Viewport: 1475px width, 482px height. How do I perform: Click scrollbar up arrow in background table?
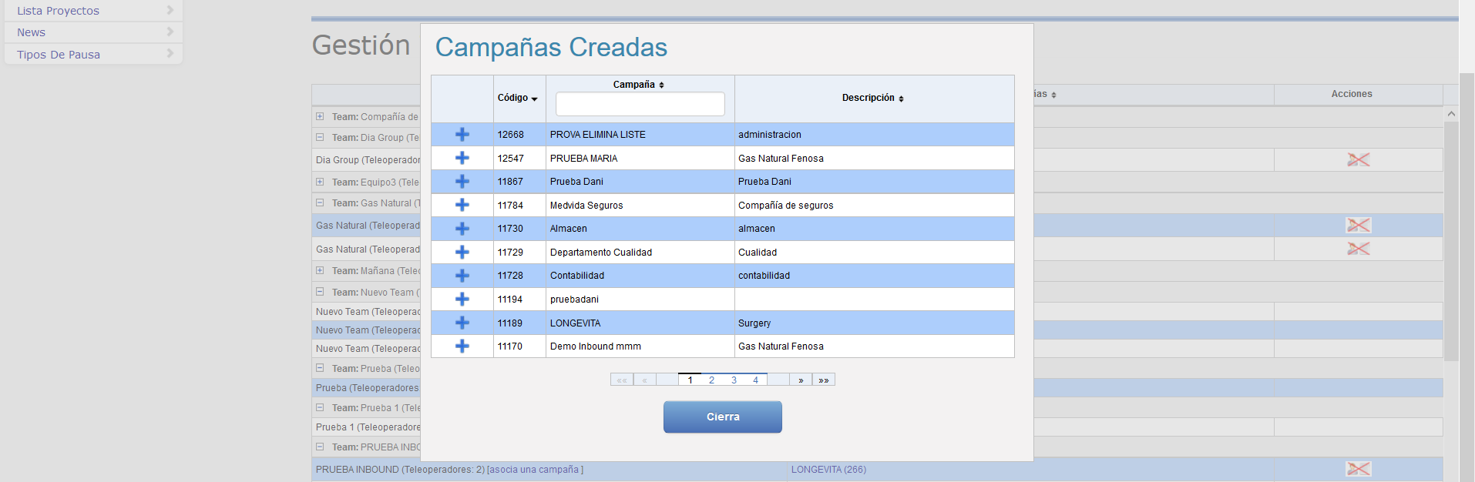1451,114
